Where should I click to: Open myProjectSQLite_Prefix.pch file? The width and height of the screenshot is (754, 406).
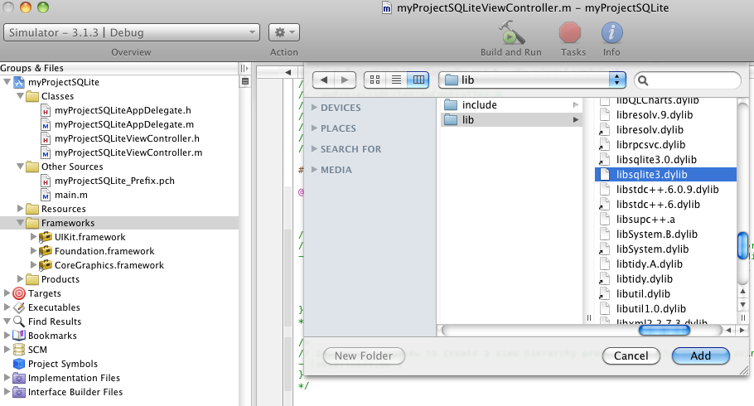click(114, 181)
